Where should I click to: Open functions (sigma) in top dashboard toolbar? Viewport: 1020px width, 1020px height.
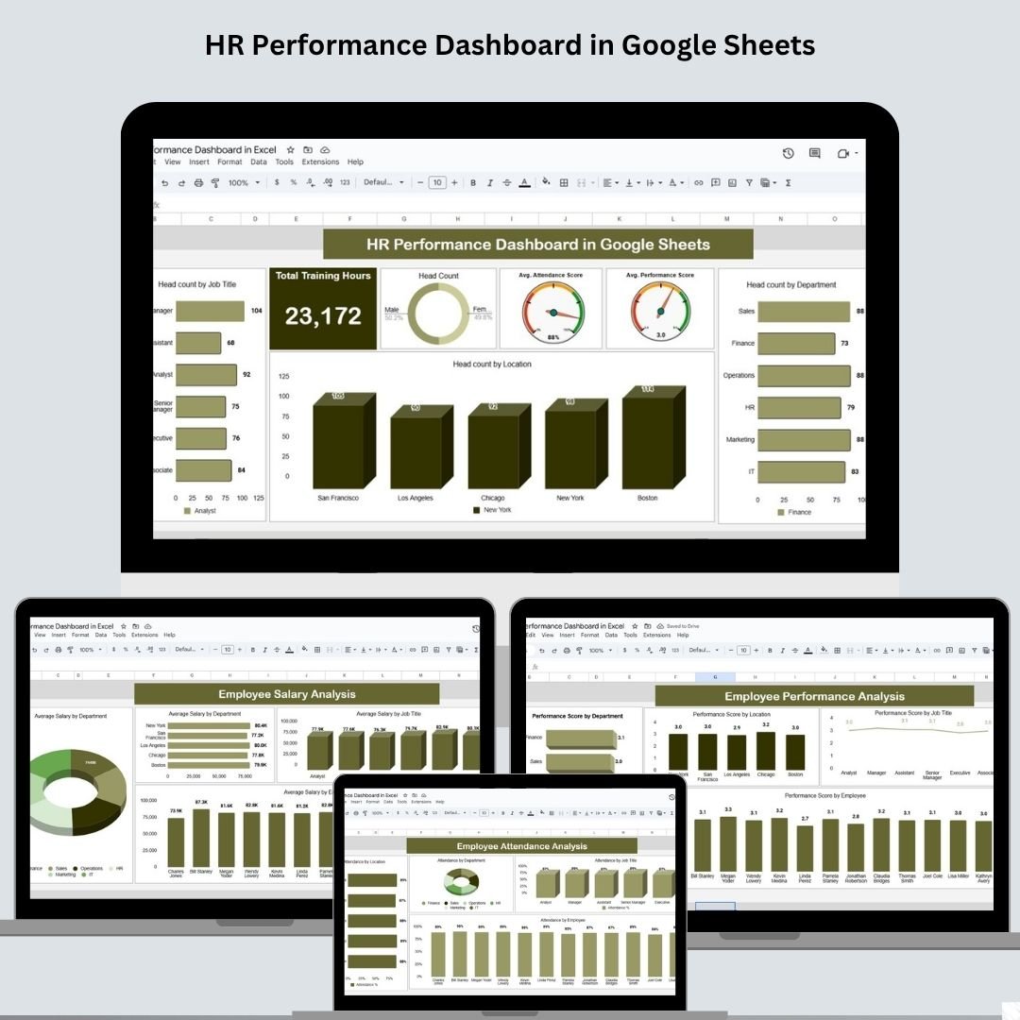pyautogui.click(x=788, y=183)
